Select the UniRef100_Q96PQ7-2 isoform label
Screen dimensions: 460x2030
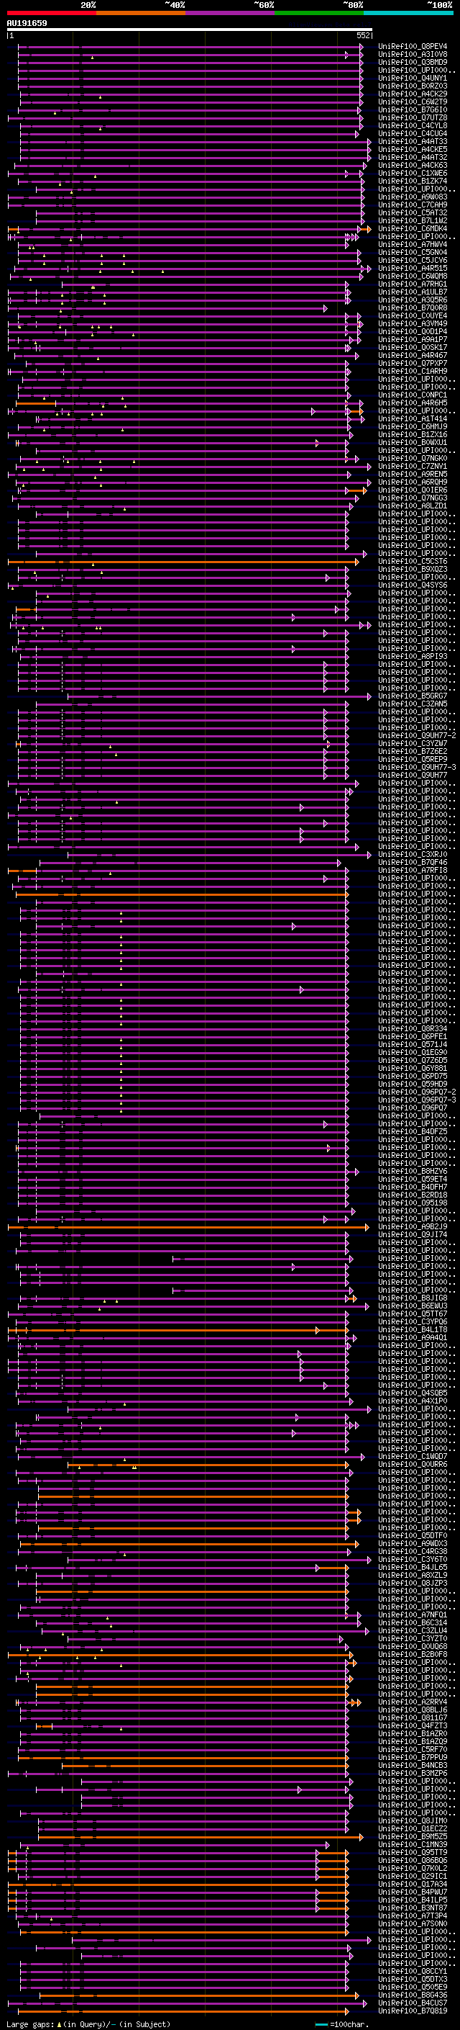417,1093
